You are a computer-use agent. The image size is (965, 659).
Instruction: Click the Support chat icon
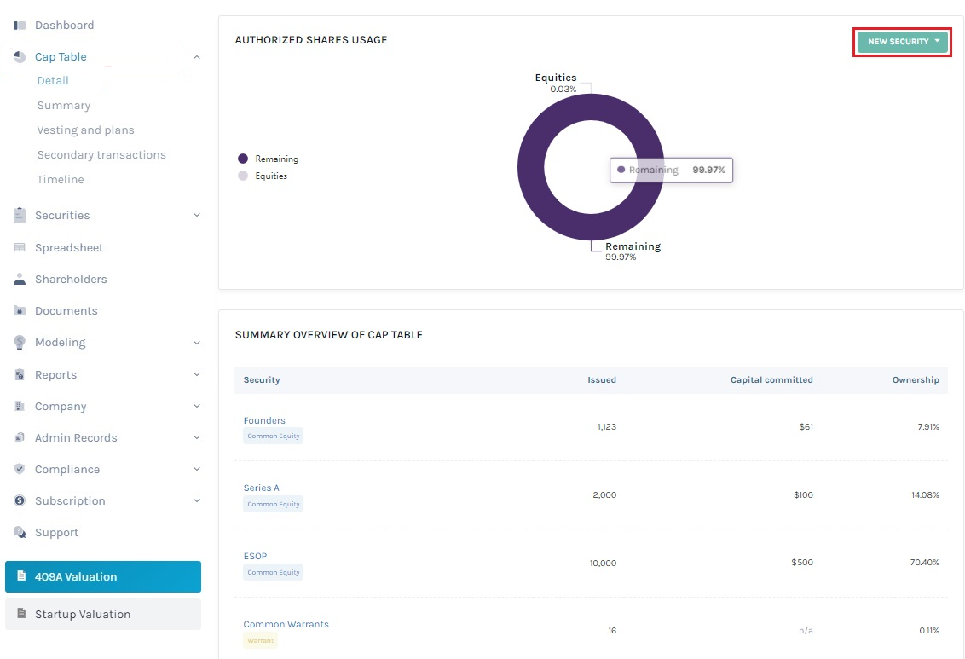[x=20, y=532]
